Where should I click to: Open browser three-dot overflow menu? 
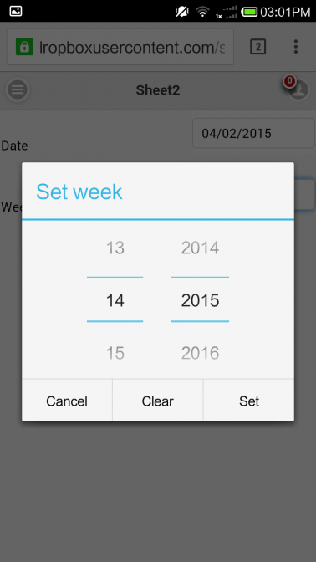(x=295, y=47)
